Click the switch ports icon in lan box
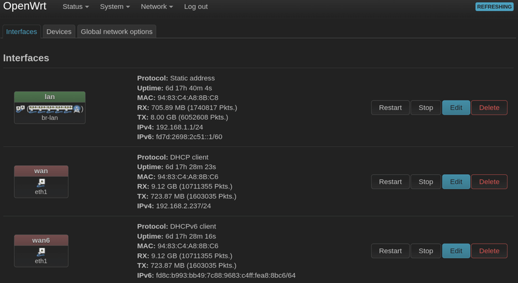 pos(49,109)
